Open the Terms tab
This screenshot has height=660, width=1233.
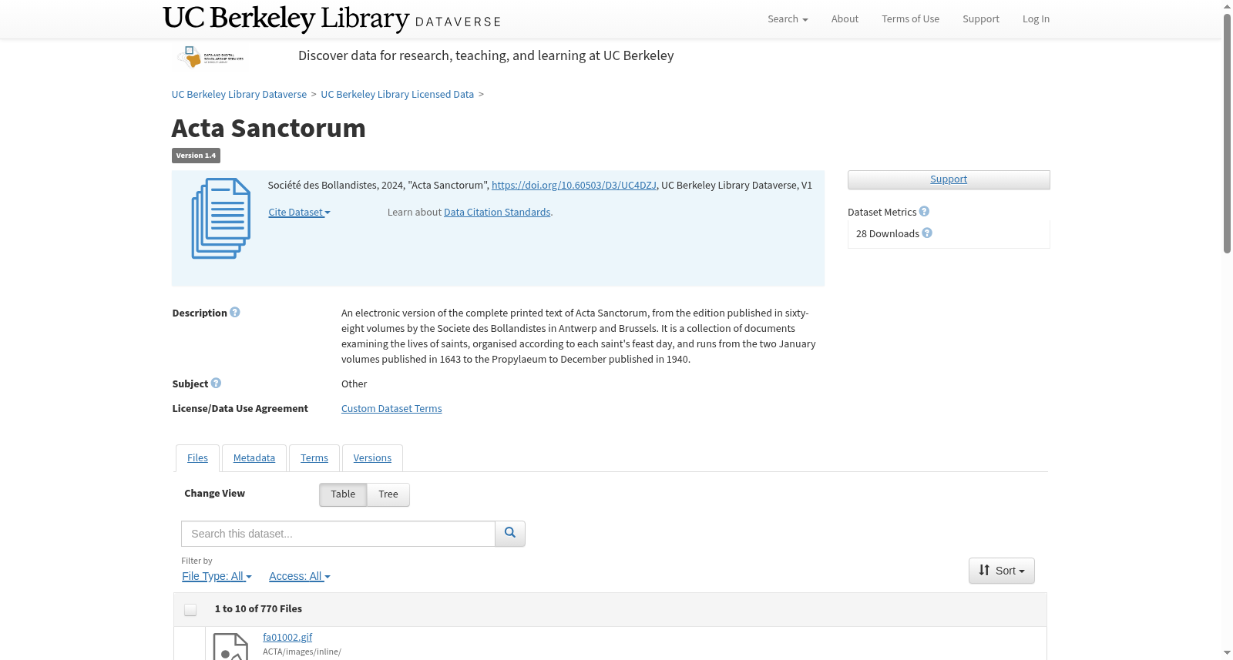[314, 458]
